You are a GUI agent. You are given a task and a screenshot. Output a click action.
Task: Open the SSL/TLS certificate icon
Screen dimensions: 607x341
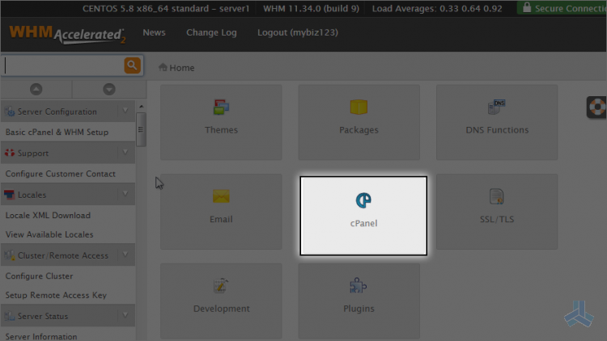[x=497, y=196]
